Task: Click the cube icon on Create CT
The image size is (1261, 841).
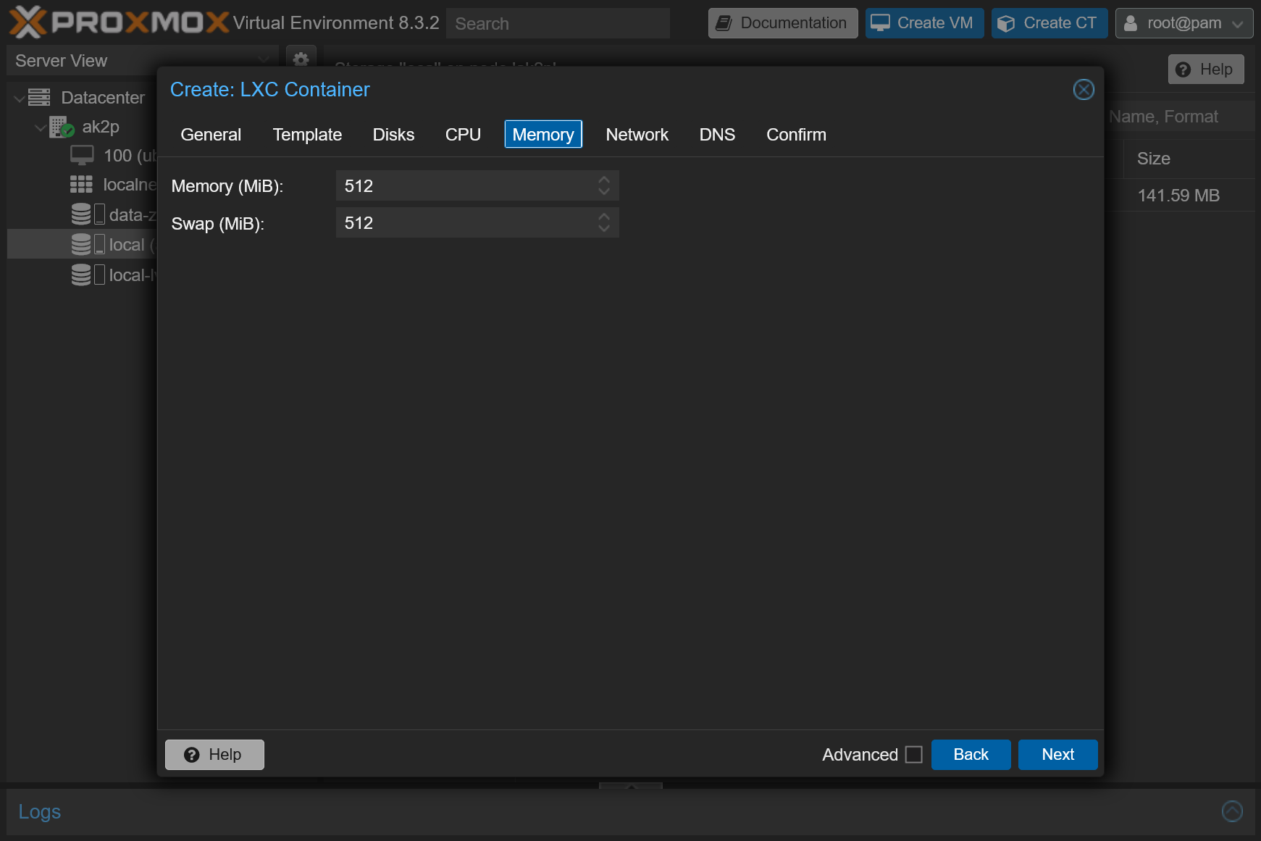Action: pos(1005,23)
